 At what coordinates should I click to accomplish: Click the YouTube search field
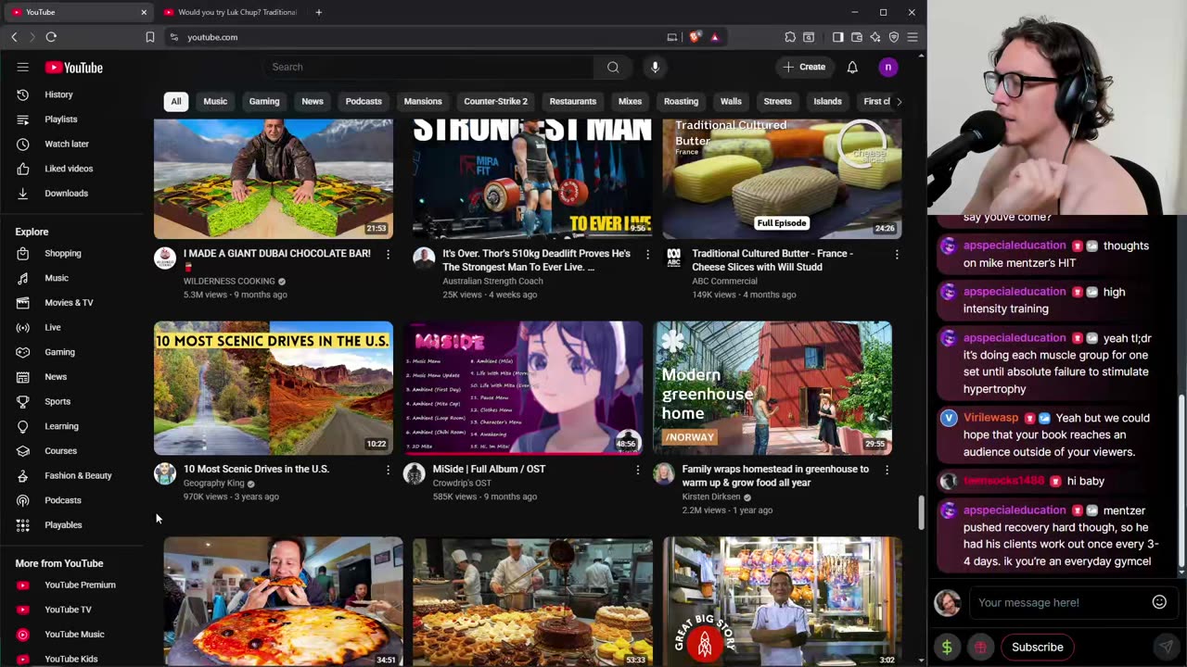pos(430,67)
